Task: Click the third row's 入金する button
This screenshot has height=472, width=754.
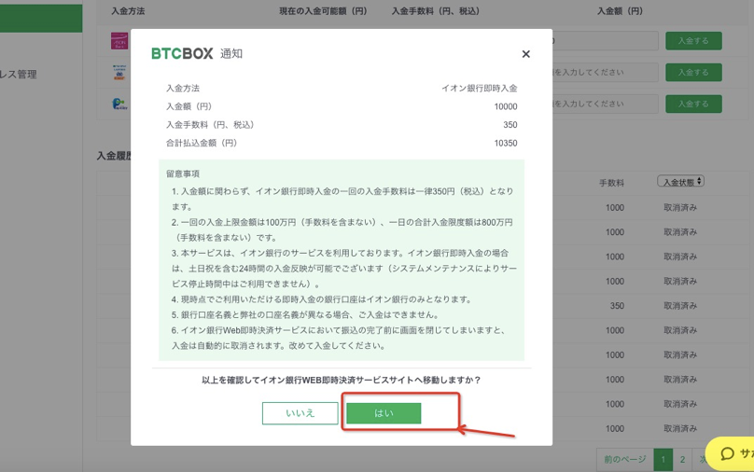Action: (693, 104)
